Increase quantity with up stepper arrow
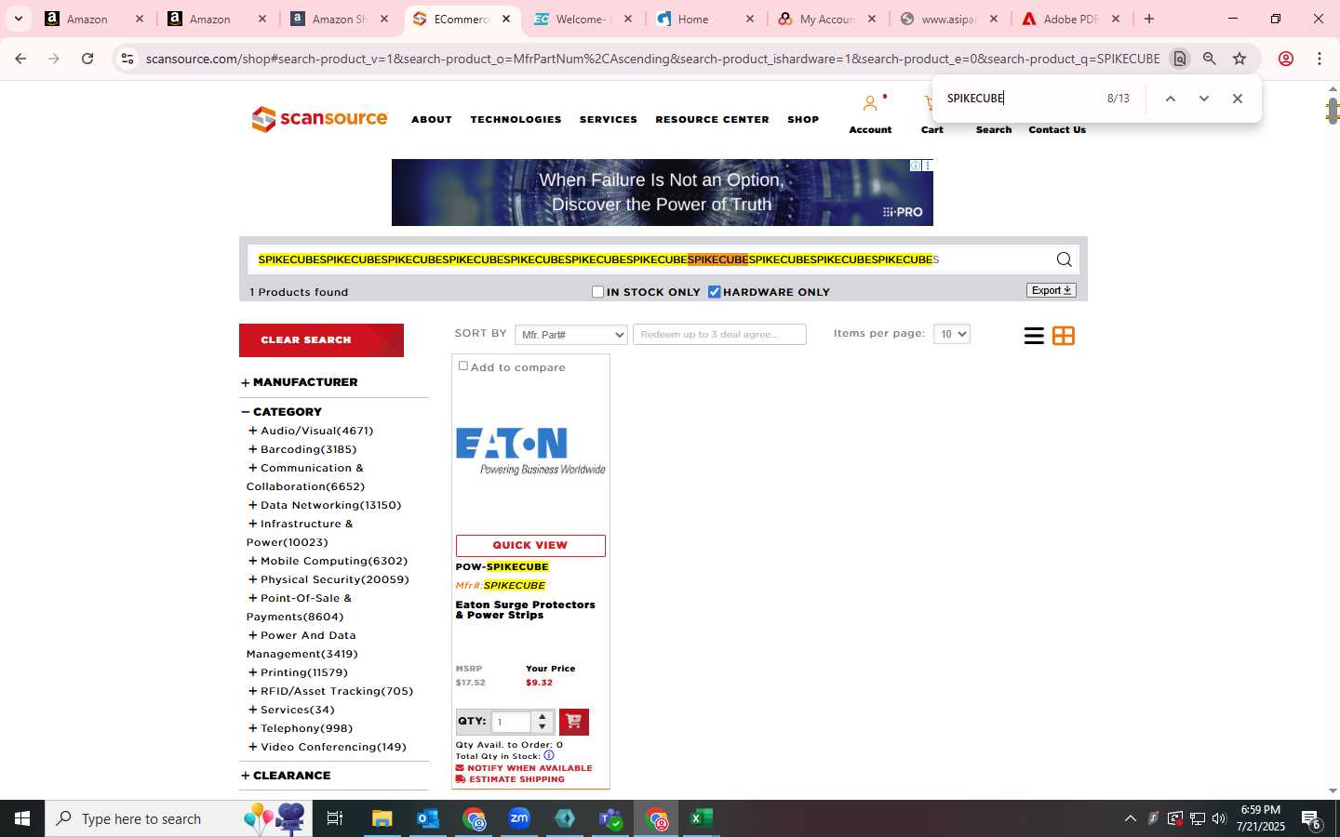The image size is (1340, 837). [x=543, y=716]
